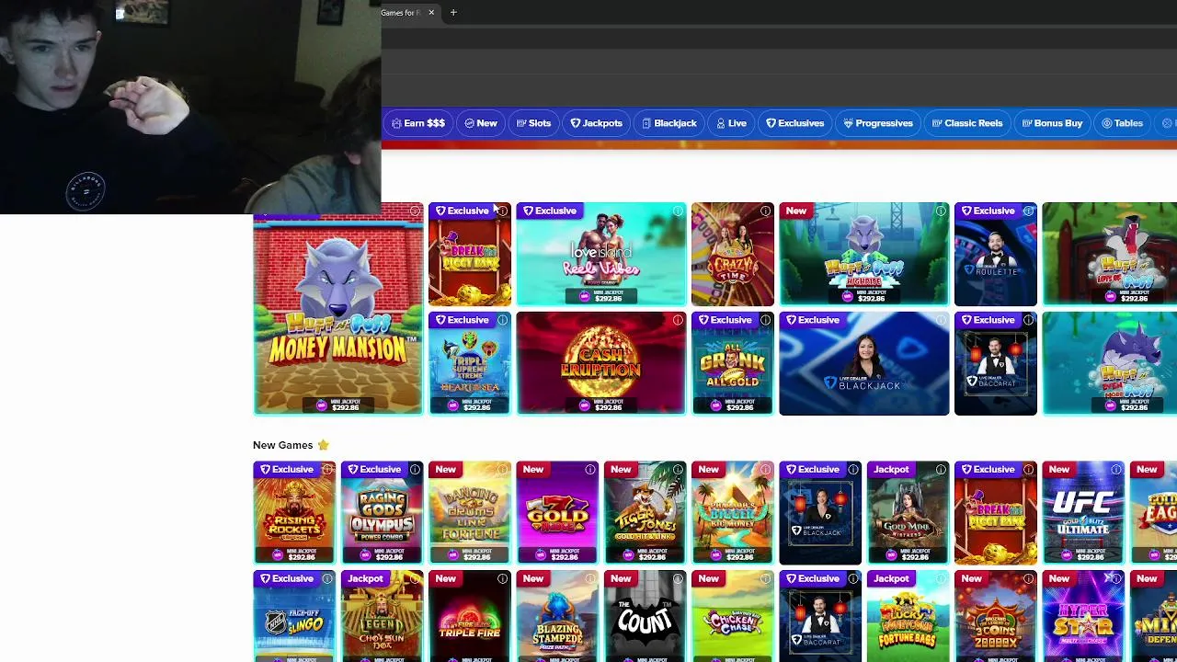1177x662 pixels.
Task: Open Dancing Drums Link Fortune game
Action: (470, 513)
